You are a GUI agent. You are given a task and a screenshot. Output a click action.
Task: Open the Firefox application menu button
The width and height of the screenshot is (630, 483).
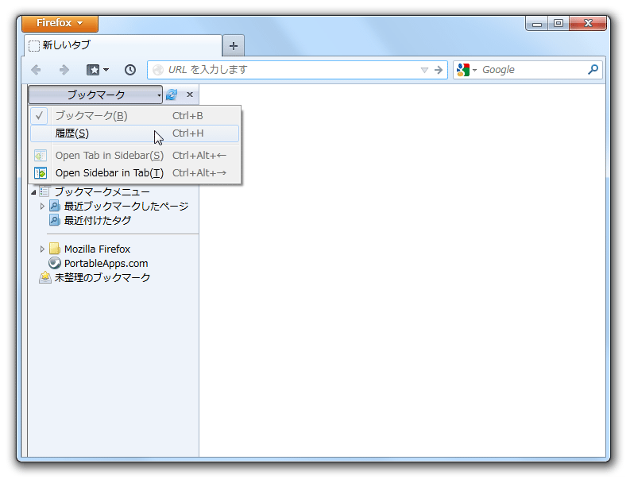tap(60, 23)
